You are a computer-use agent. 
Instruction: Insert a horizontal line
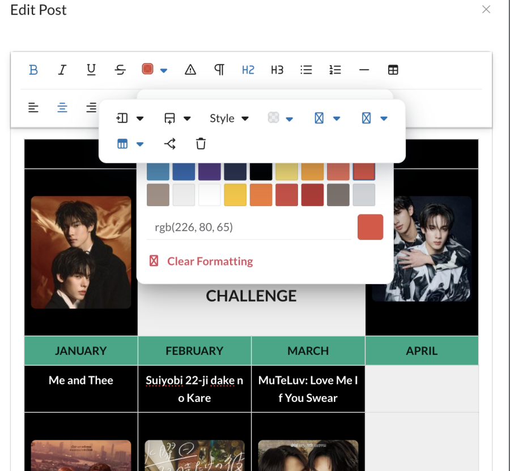[364, 70]
